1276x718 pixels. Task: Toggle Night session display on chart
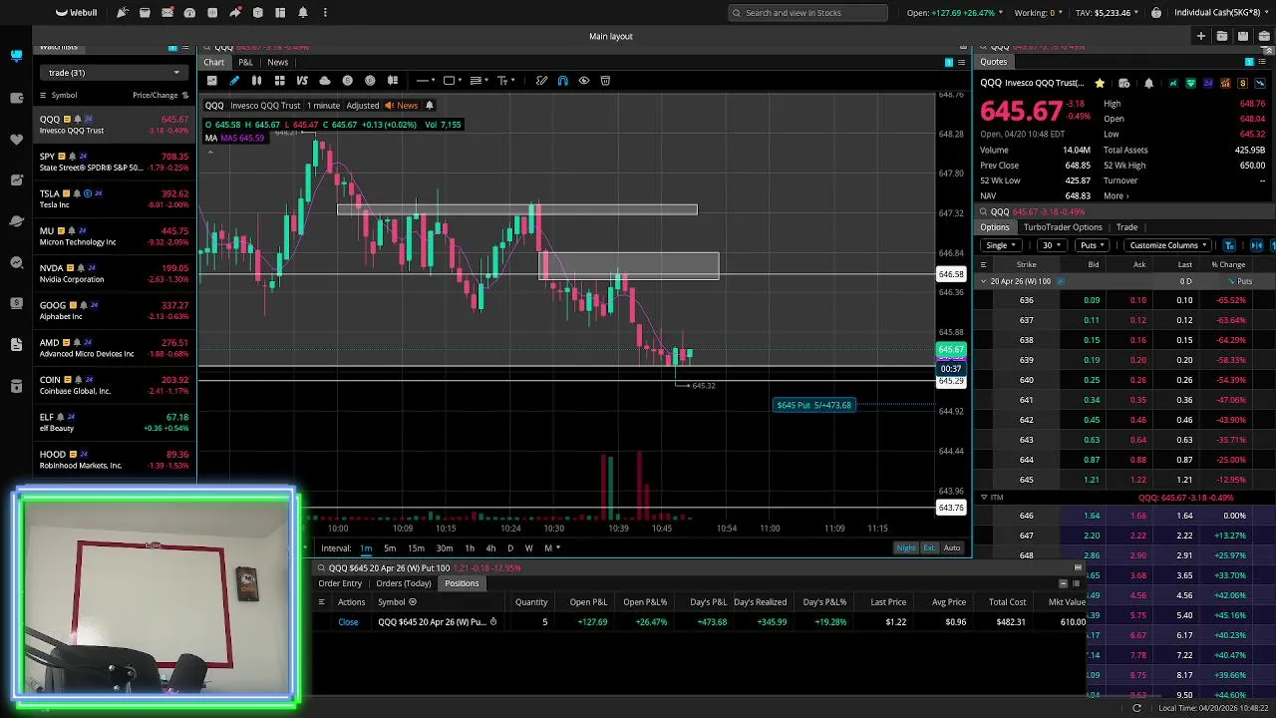tap(905, 548)
